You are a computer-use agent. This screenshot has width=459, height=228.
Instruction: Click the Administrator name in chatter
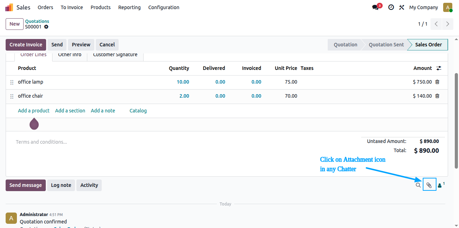point(34,214)
